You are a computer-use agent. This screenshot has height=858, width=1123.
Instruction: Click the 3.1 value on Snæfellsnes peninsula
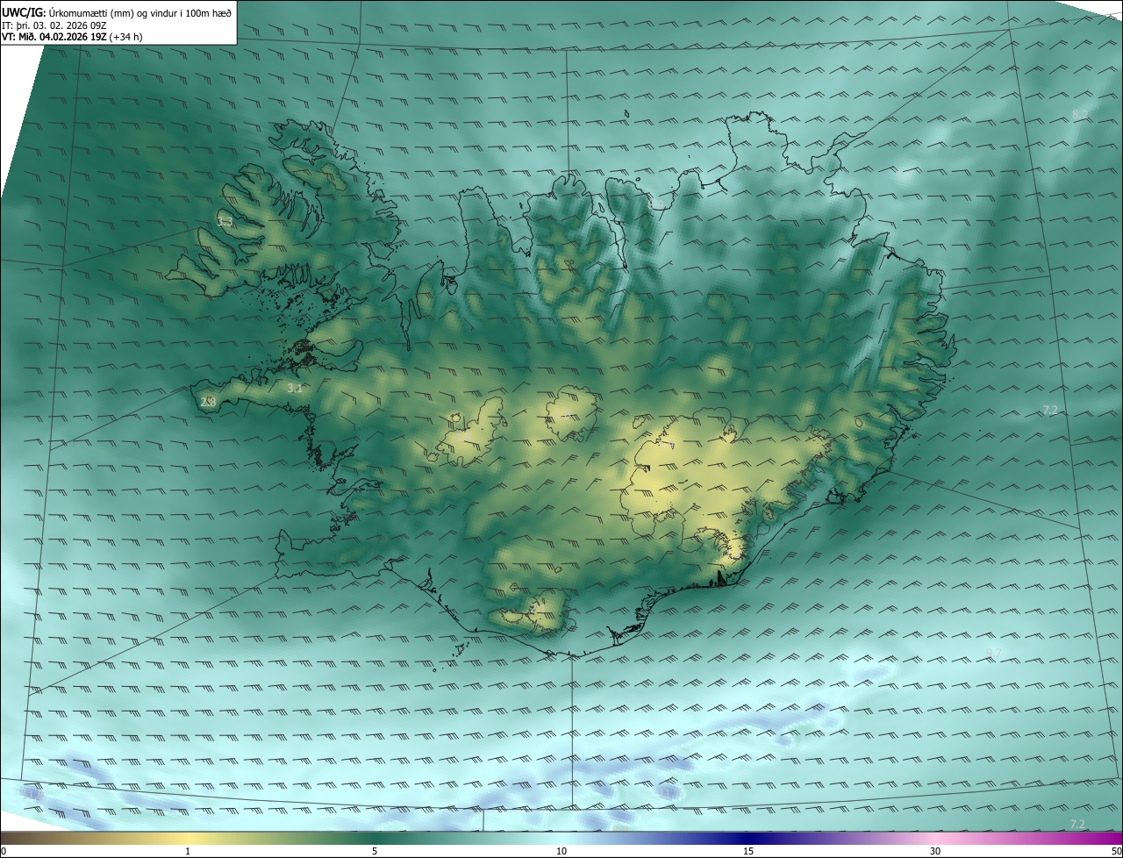(x=295, y=387)
